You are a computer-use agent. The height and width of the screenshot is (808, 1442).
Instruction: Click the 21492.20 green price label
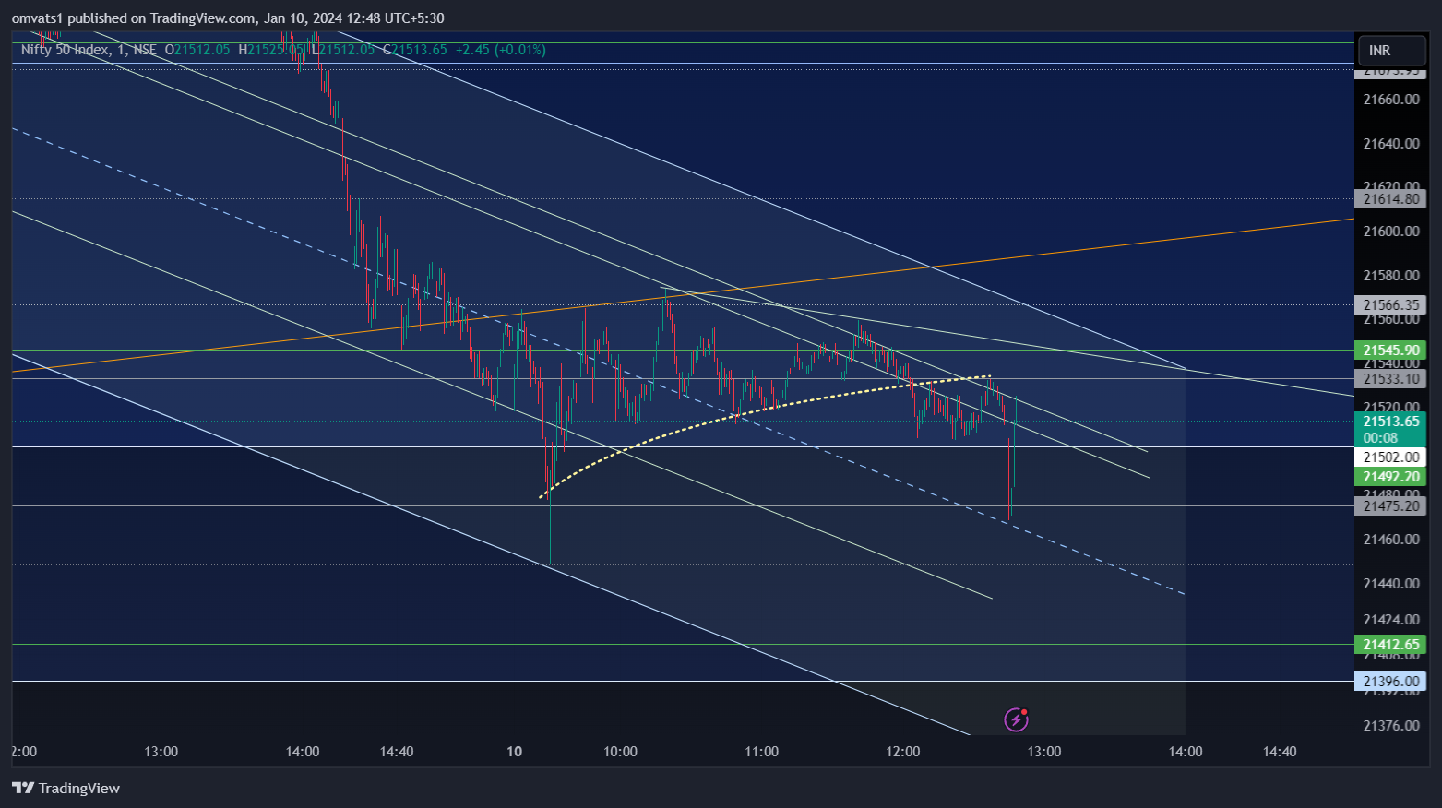pos(1390,477)
